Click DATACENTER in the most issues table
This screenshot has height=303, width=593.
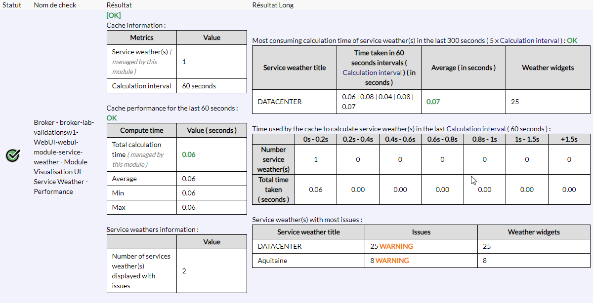(x=280, y=246)
